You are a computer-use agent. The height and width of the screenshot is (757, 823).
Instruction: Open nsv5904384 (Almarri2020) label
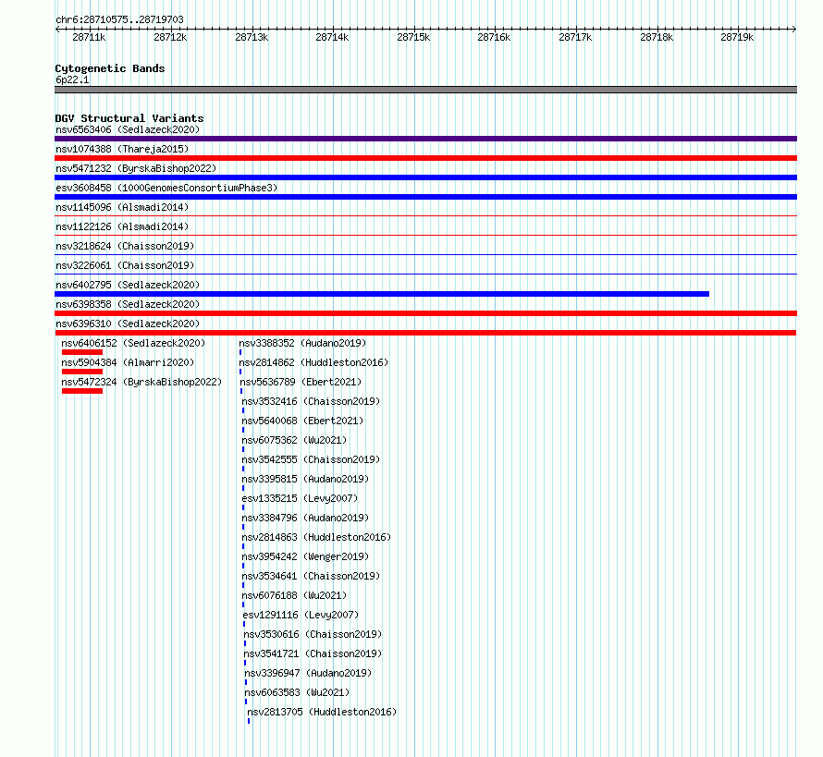(x=128, y=362)
